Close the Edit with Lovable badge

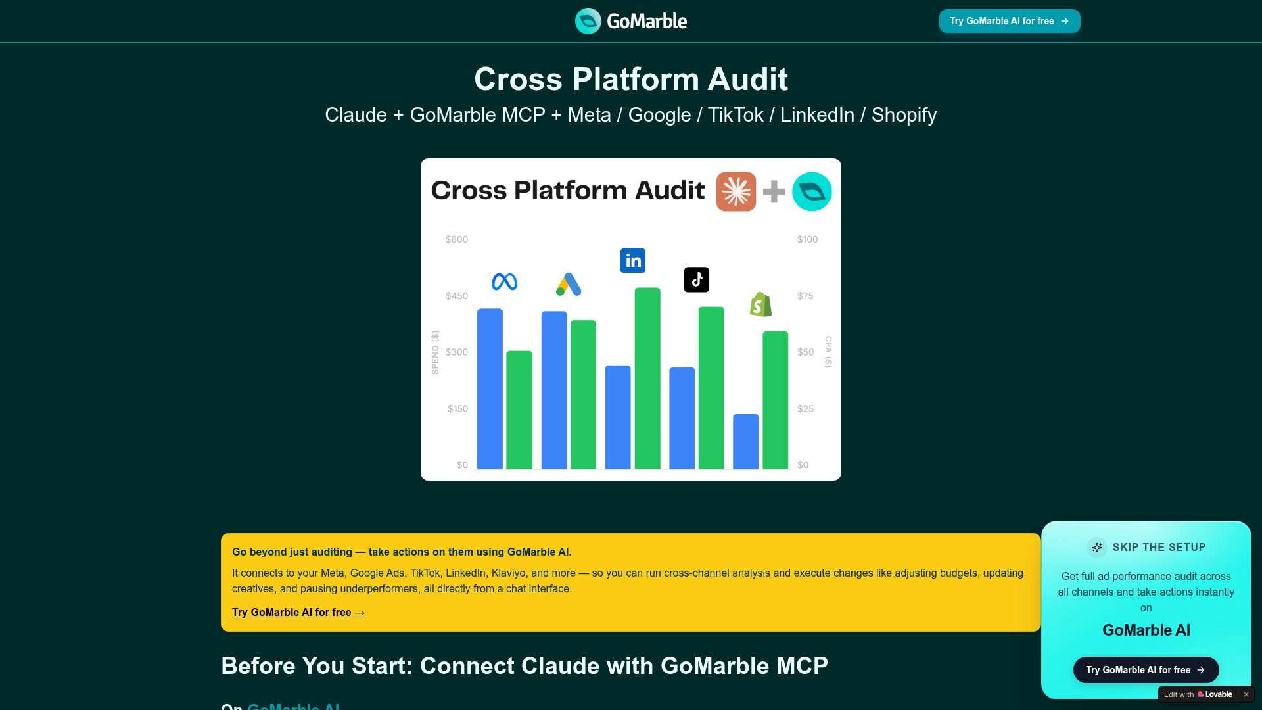point(1246,694)
